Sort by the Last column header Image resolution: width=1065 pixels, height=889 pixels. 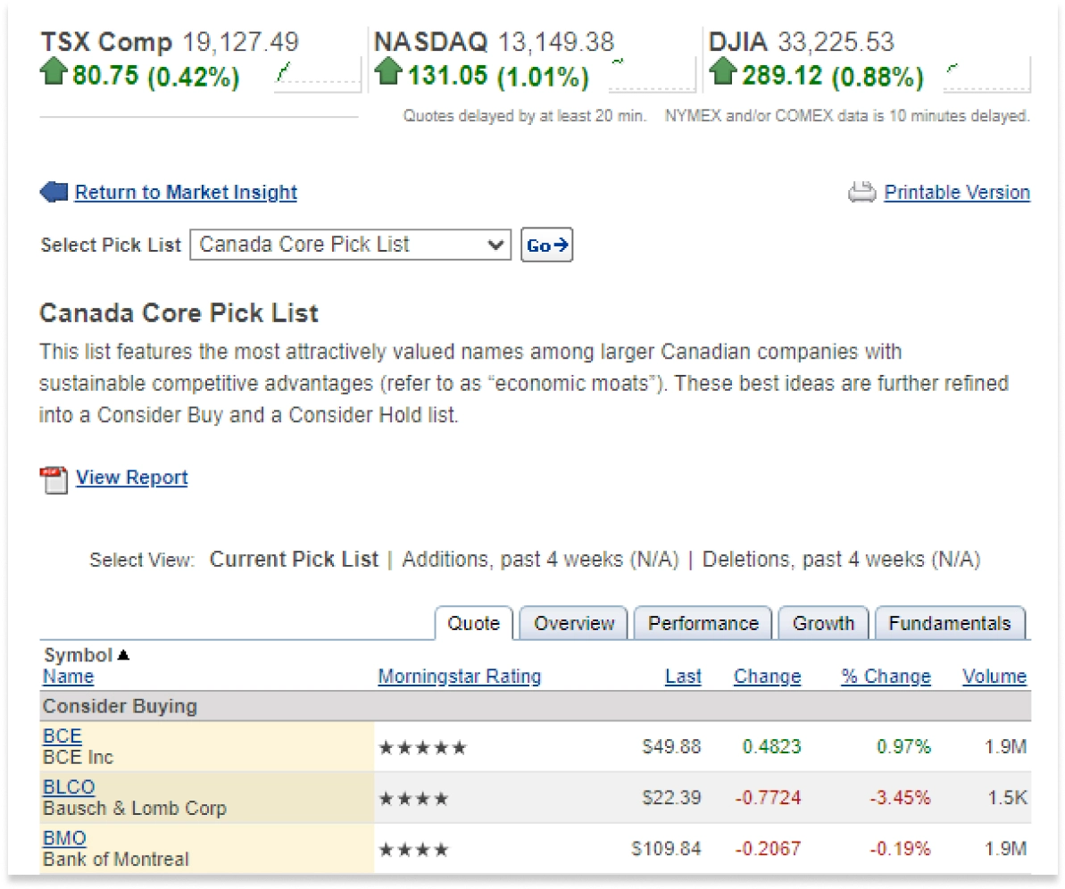pos(683,677)
